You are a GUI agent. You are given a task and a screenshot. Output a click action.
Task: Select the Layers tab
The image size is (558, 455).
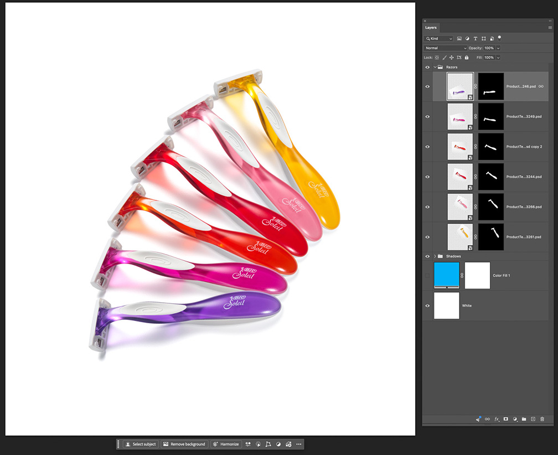coord(431,27)
